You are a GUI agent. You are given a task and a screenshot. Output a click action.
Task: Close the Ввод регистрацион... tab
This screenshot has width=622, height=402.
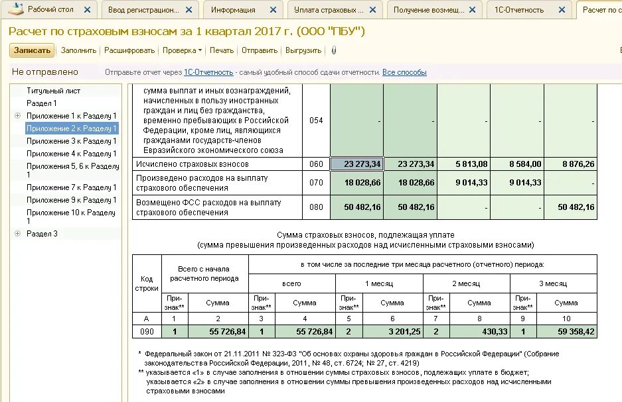[x=189, y=10]
